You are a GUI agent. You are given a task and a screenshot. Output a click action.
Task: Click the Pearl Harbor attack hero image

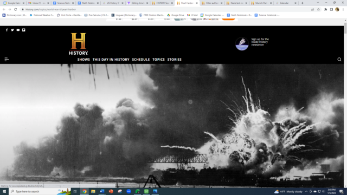[172, 126]
